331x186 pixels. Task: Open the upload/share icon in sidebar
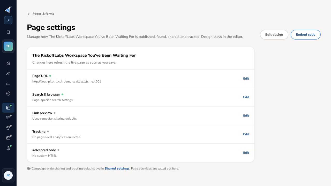click(8, 148)
